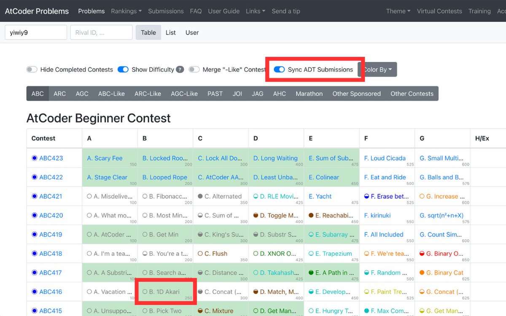Viewport: 506px width, 316px height.
Task: Toggle Hide Completed Contests switch
Action: [x=32, y=70]
